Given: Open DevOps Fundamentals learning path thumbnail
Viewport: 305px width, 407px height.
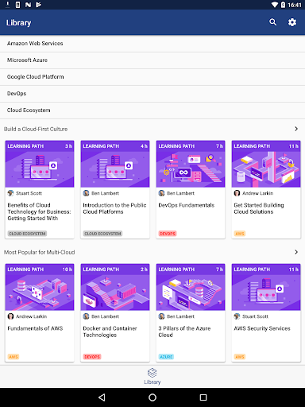Looking at the screenshot, I should point(191,164).
